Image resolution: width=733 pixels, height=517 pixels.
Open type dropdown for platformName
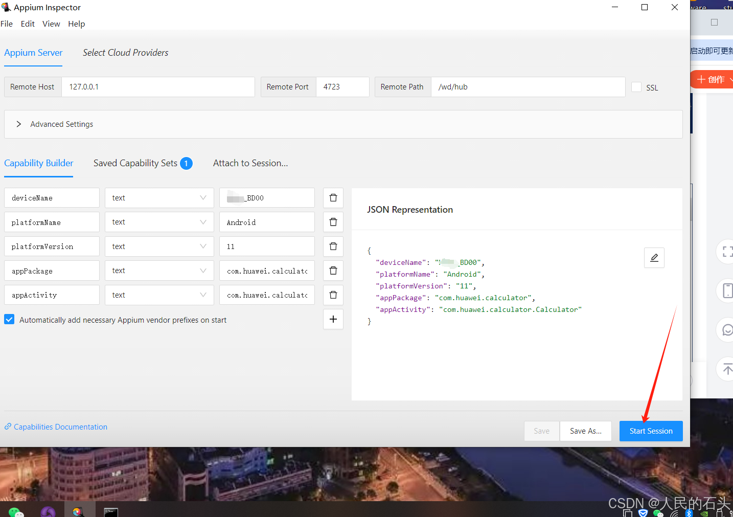click(x=159, y=222)
